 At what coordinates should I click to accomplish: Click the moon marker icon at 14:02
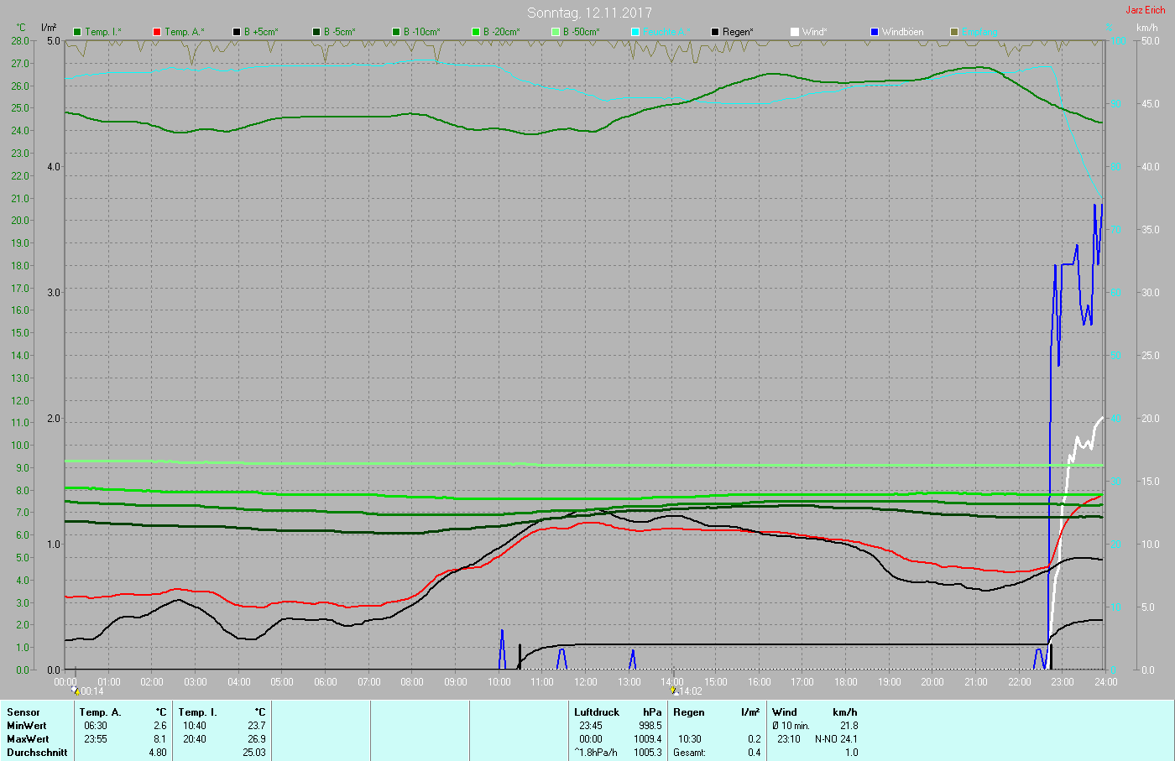click(676, 691)
